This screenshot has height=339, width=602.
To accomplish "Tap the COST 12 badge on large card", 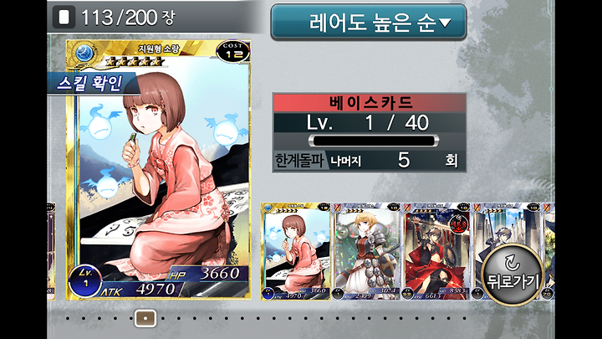I will (232, 51).
